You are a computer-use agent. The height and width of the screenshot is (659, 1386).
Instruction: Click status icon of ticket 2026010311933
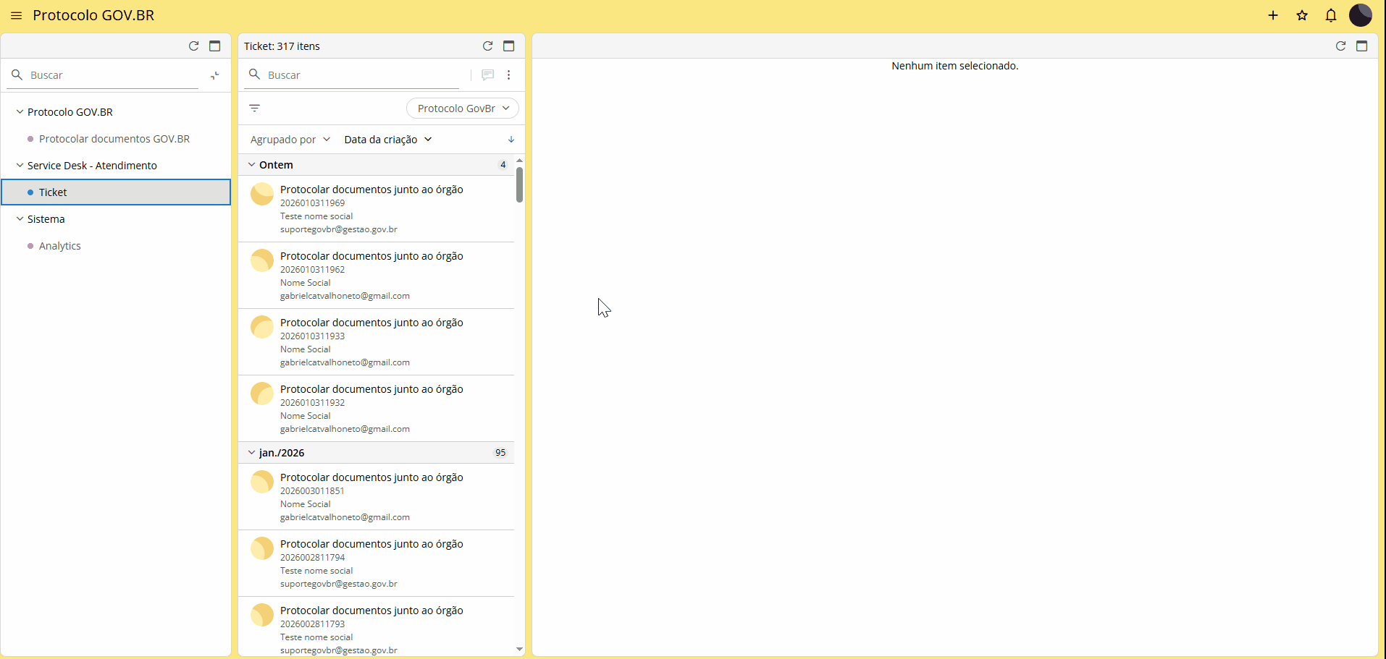[262, 327]
